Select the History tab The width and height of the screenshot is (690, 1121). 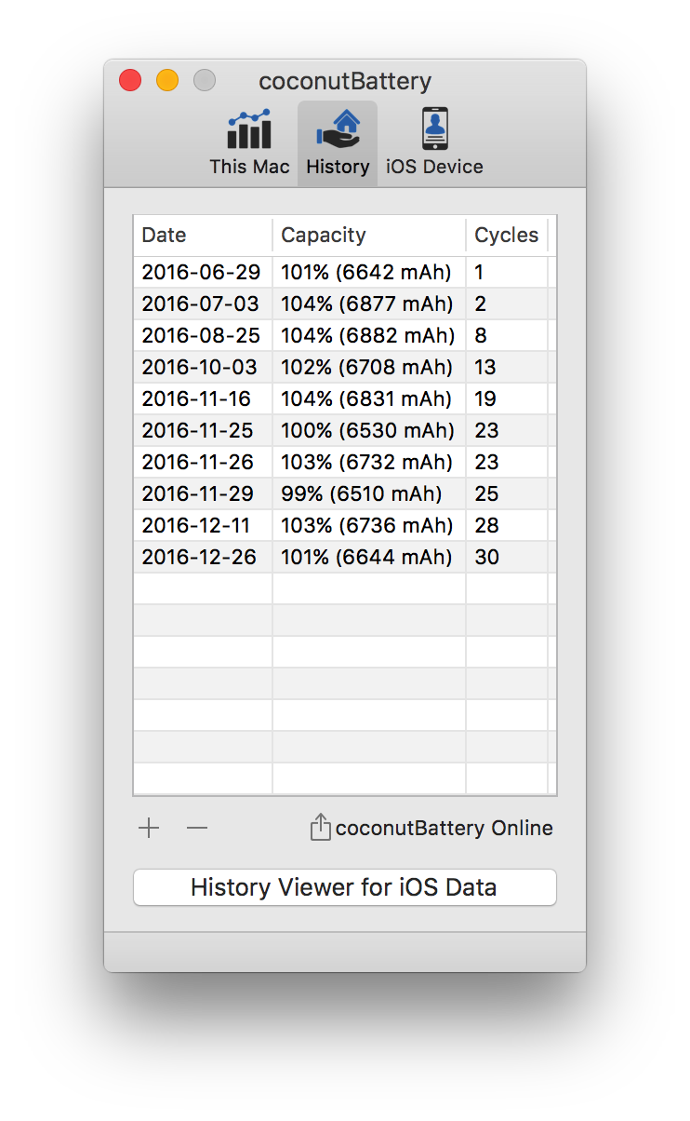(x=338, y=143)
